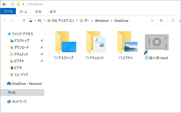Viewport: 181px width, 113px height.
Task: Open ドキュメント in the quick access list
Action: click(x=19, y=54)
